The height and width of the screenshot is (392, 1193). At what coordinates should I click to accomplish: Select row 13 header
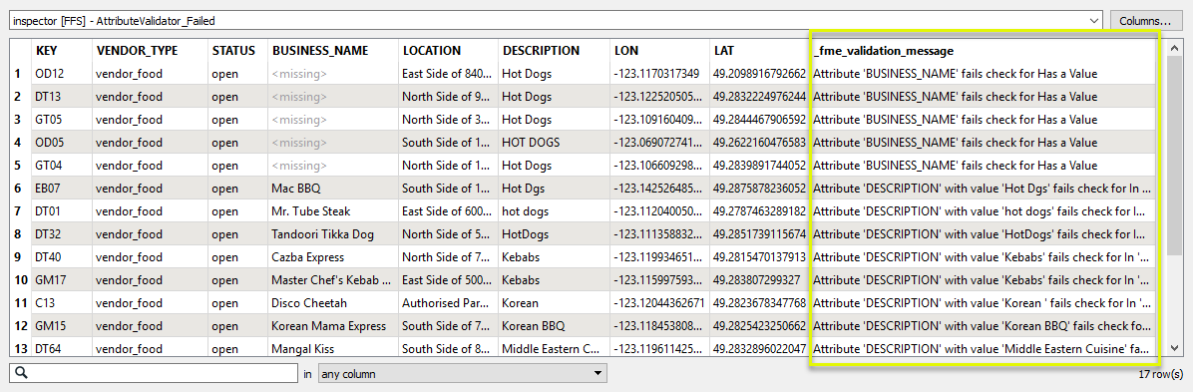20,349
